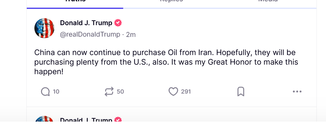Open the reply bubble icon on the post
Viewport: 326px width, 127px height.
[x=45, y=92]
